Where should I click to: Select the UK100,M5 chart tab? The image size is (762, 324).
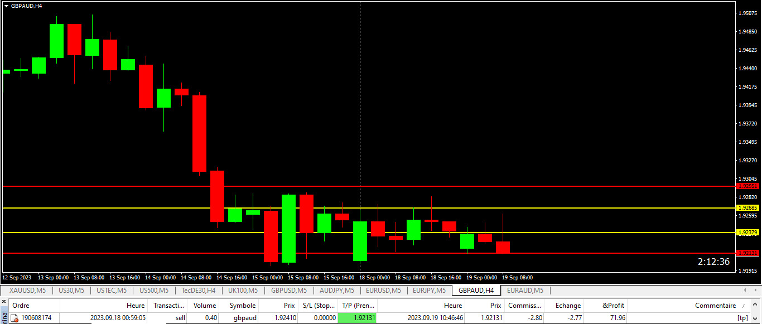click(x=243, y=291)
